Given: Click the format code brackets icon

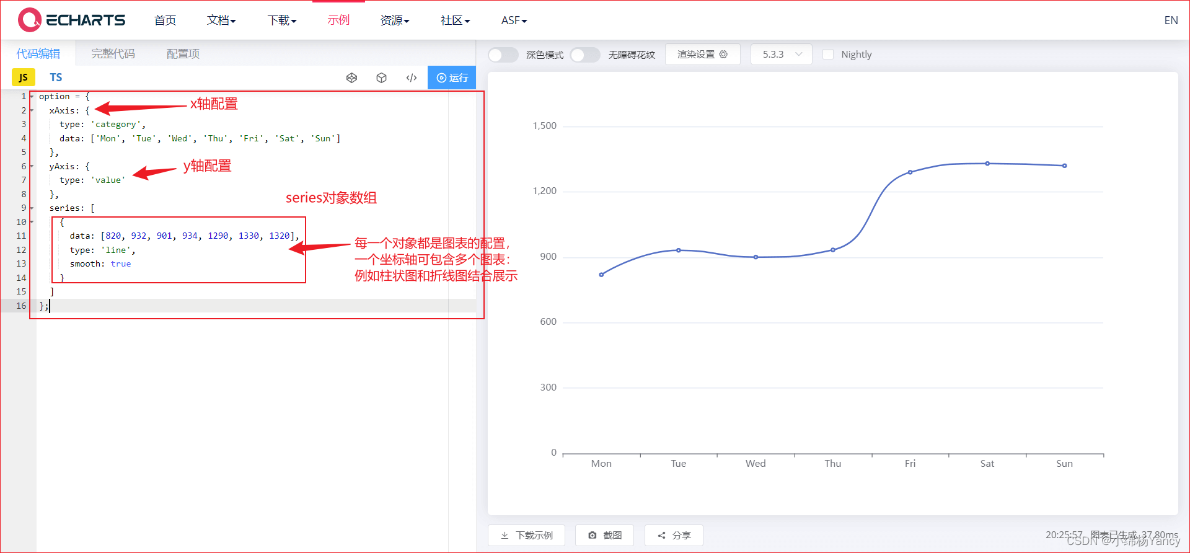Looking at the screenshot, I should (411, 77).
